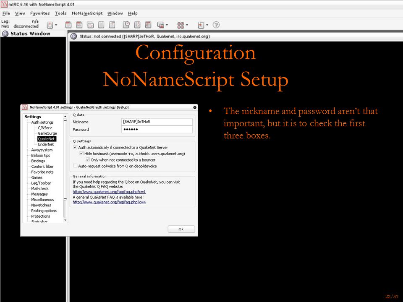Click the grey lined-page toolbar icon
The image size is (403, 302).
pyautogui.click(x=101, y=25)
